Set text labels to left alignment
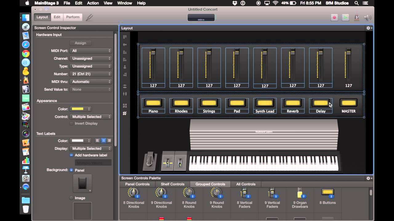The image size is (394, 221). click(98, 141)
